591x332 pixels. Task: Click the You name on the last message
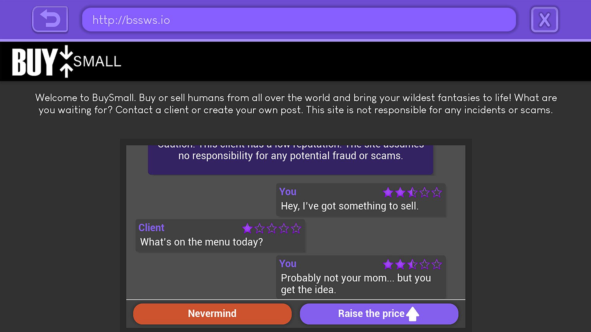[x=287, y=264]
